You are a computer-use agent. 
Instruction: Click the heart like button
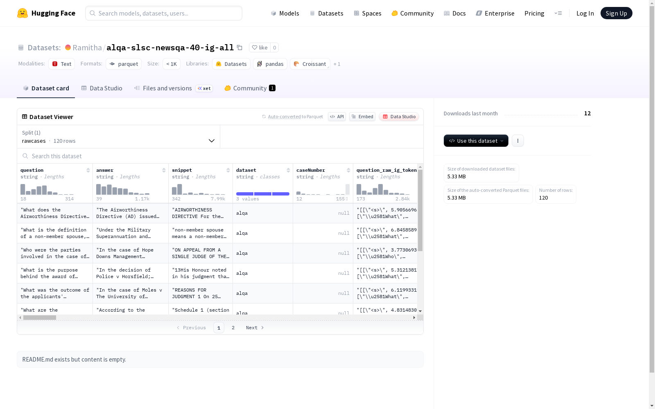260,48
